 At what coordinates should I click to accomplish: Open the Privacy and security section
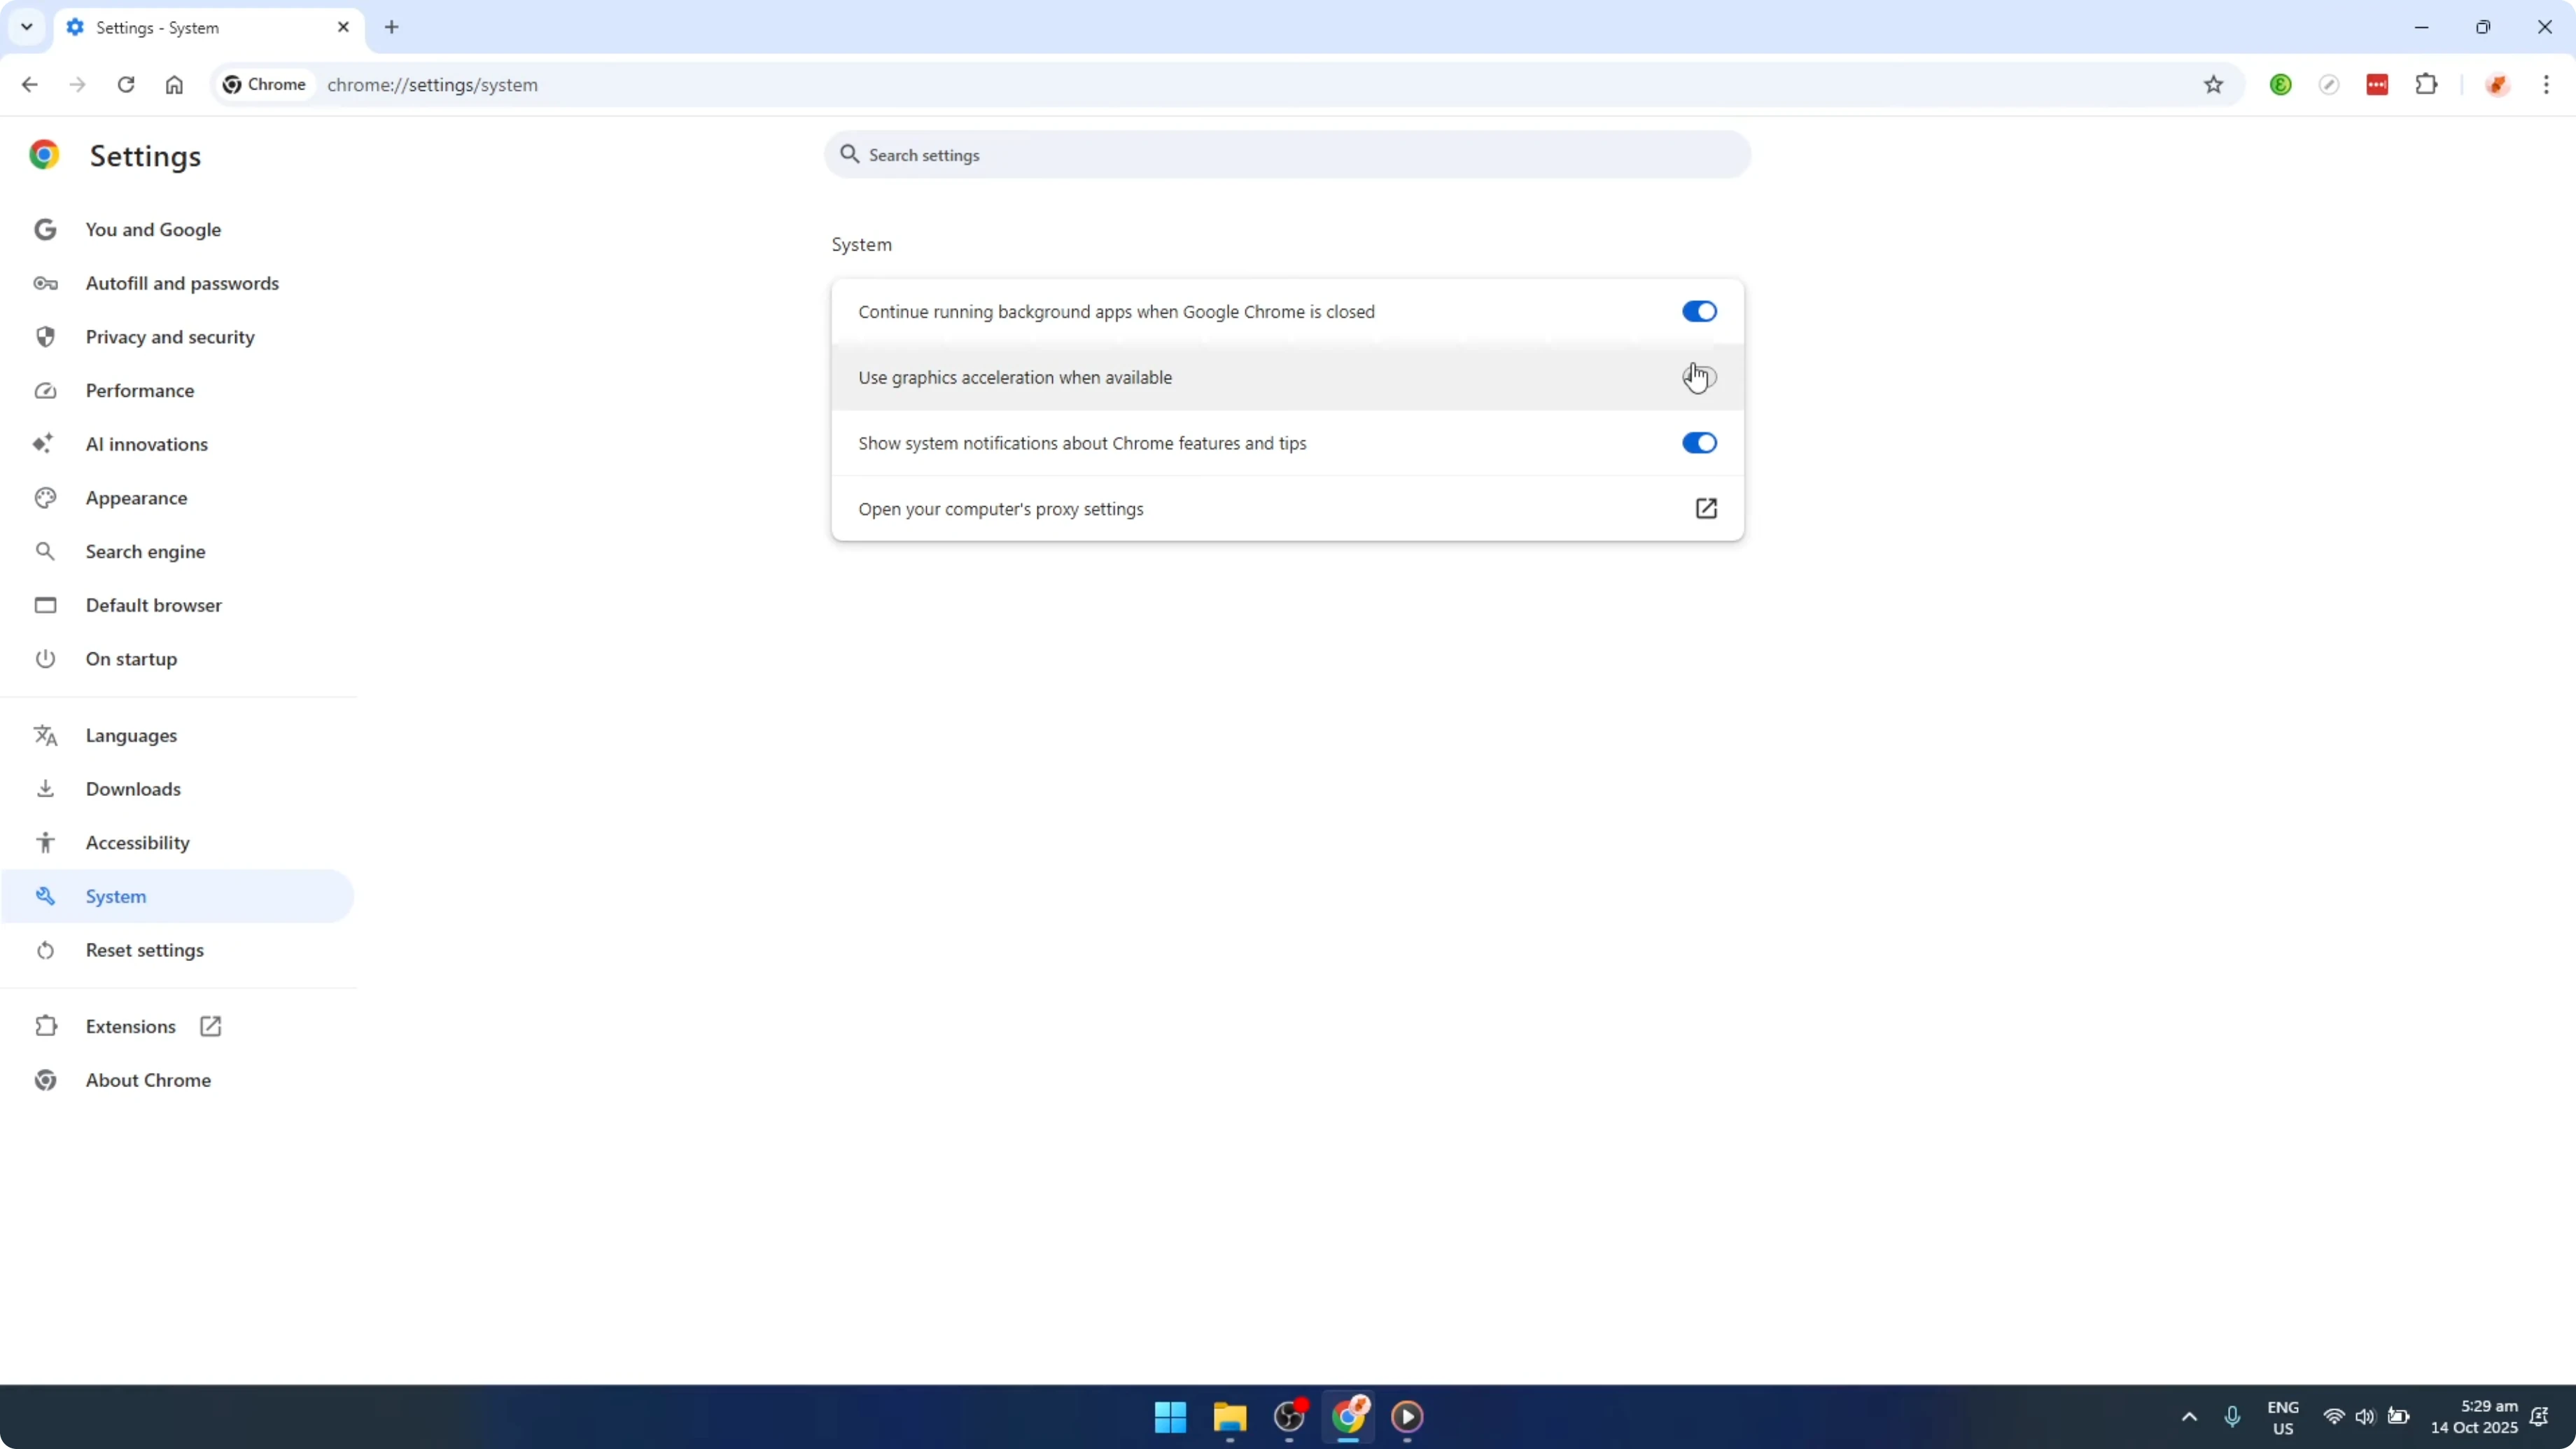coord(170,336)
